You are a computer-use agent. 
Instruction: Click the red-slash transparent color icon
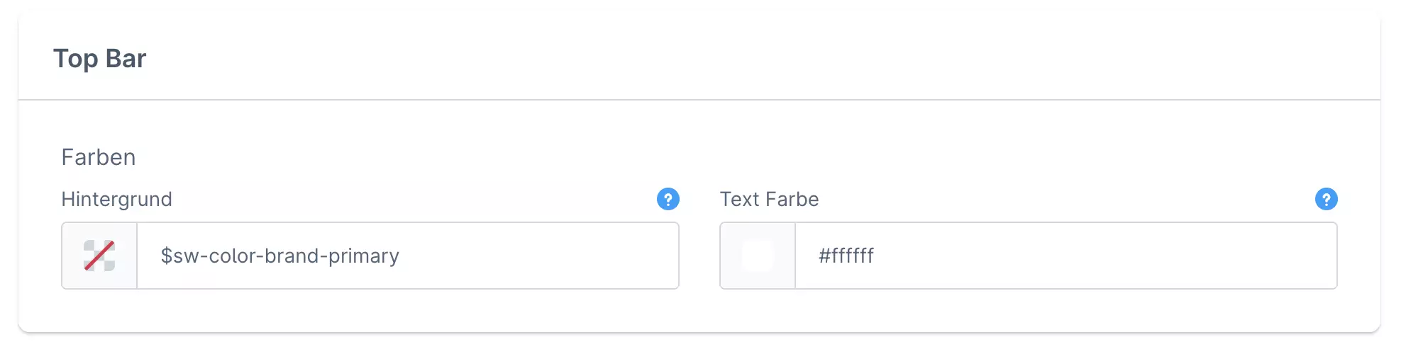click(99, 256)
